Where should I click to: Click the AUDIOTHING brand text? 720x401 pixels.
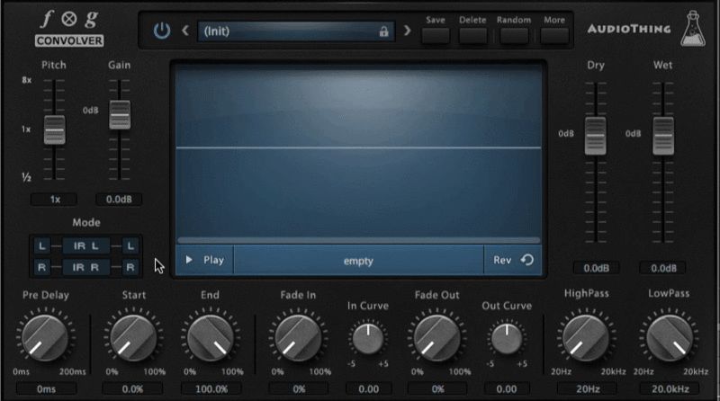[x=629, y=29]
